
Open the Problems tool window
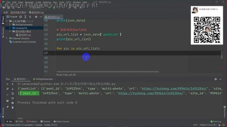coord(32,121)
